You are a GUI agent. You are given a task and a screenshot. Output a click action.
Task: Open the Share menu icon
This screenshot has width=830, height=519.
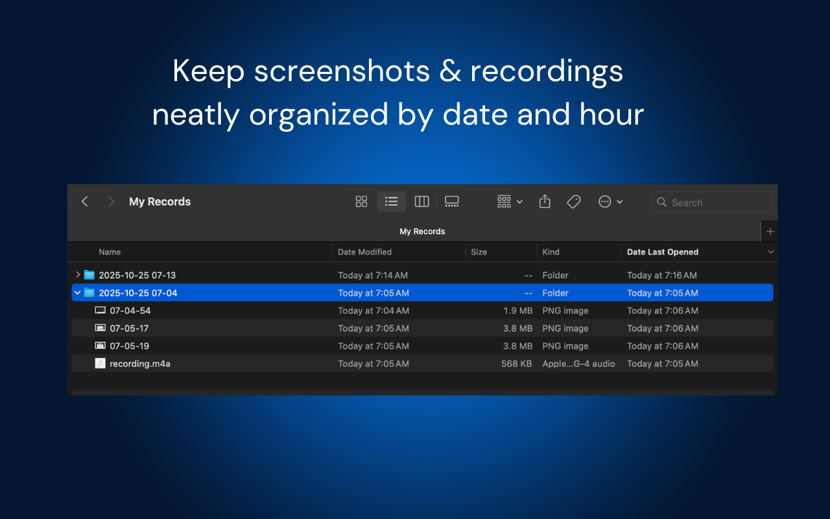coord(545,202)
